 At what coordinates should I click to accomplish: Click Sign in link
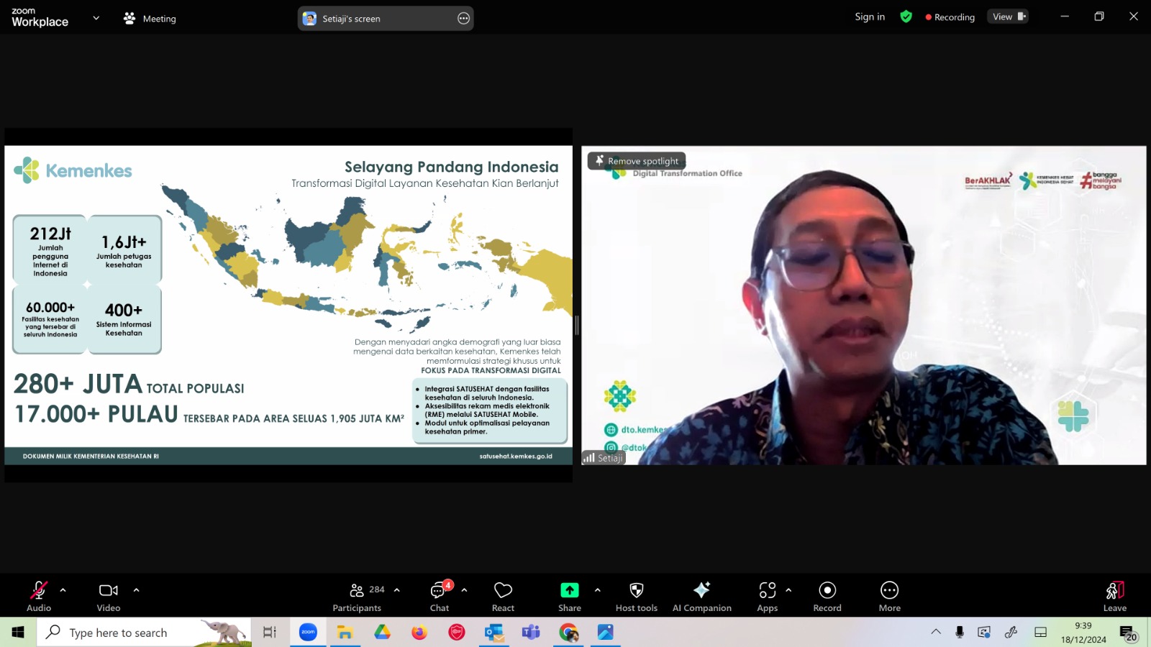[870, 17]
